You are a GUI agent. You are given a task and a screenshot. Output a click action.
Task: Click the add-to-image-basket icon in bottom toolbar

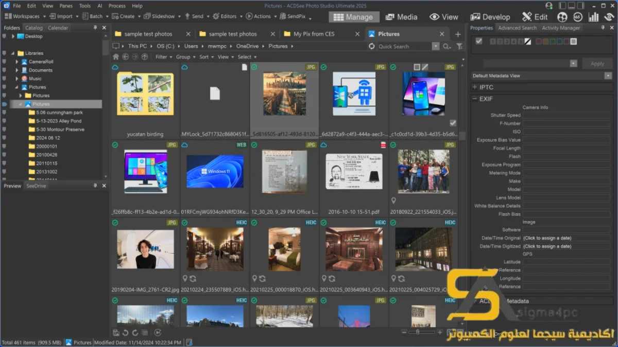[x=116, y=333]
